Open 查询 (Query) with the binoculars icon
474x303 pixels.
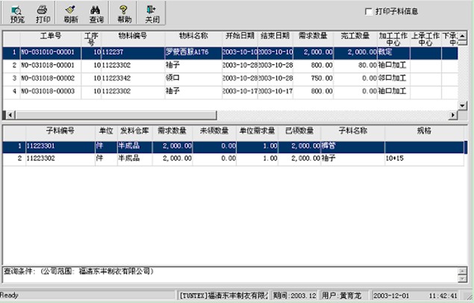pos(96,13)
